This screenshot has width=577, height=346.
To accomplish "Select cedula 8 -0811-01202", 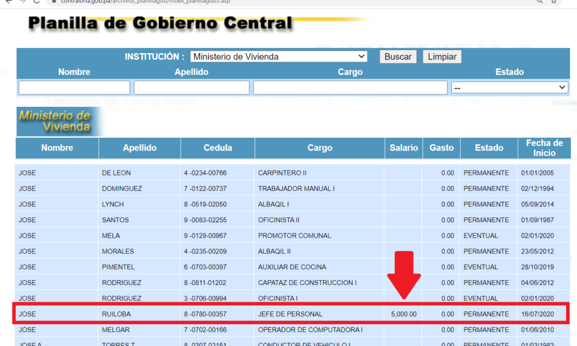I will click(x=205, y=283).
